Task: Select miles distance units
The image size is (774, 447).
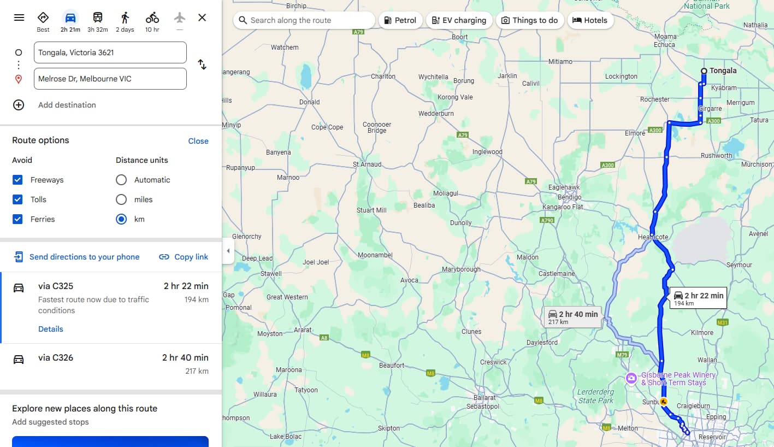Action: (x=121, y=199)
